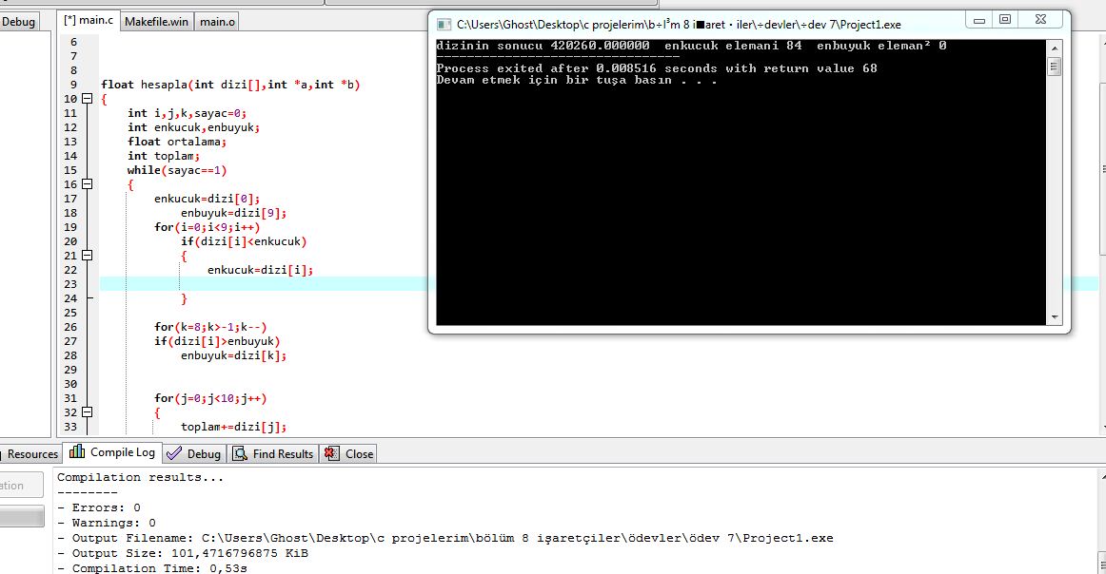1106x574 pixels.
Task: Click the console window icon in title bar
Action: [444, 25]
